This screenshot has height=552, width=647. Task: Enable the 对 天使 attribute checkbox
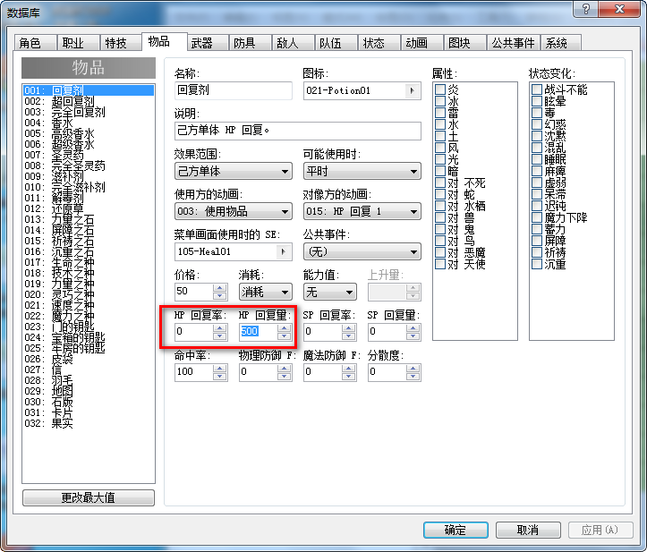coord(440,264)
